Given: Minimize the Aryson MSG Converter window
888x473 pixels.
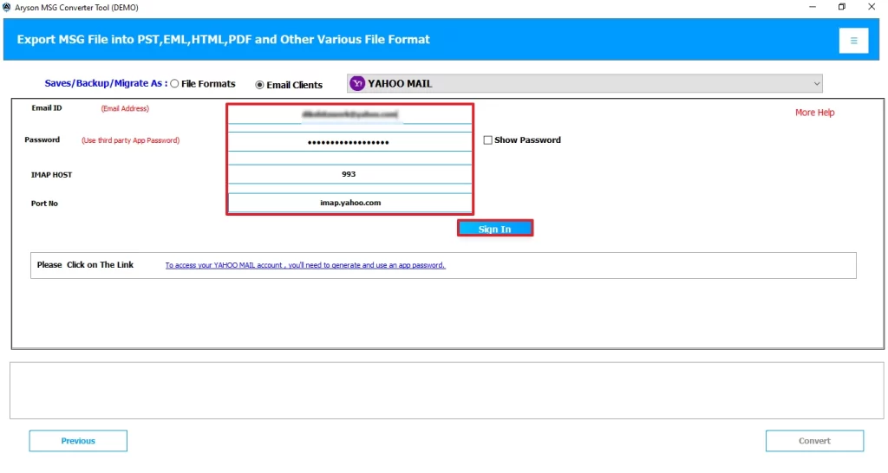Looking at the screenshot, I should pyautogui.click(x=812, y=7).
